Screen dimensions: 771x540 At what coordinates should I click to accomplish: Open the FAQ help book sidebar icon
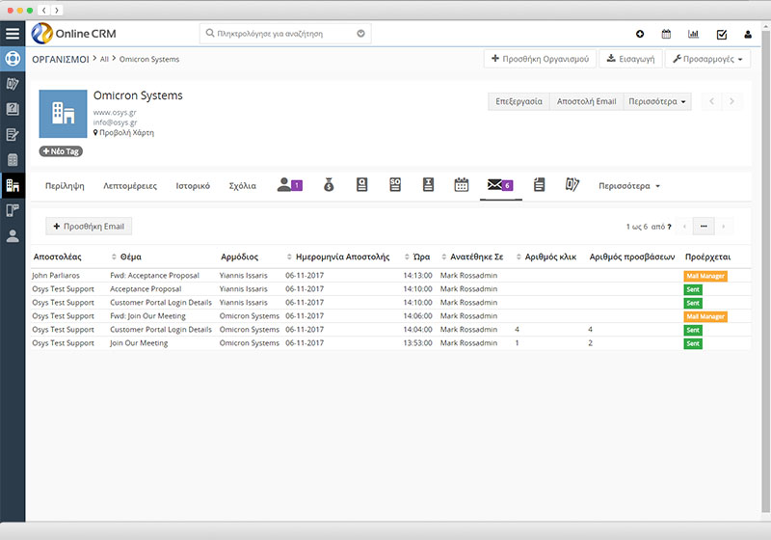point(13,109)
